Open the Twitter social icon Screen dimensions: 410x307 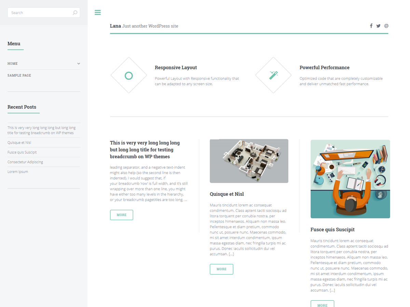378,26
